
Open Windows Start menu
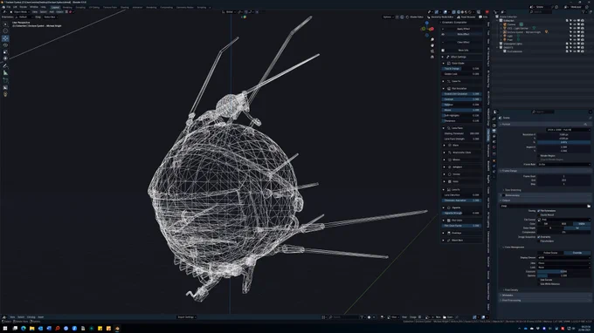[5, 329]
